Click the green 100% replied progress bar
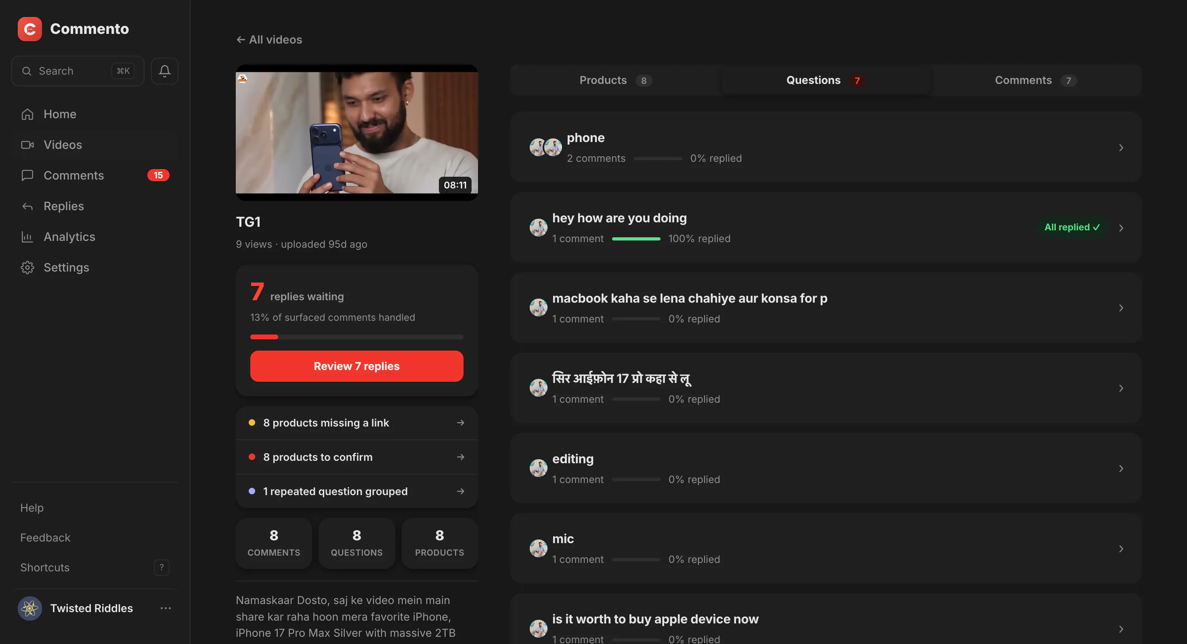Viewport: 1187px width, 644px height. (x=636, y=238)
